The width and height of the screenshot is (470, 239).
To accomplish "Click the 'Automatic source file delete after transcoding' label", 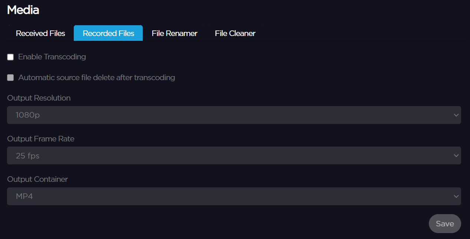I will [96, 78].
